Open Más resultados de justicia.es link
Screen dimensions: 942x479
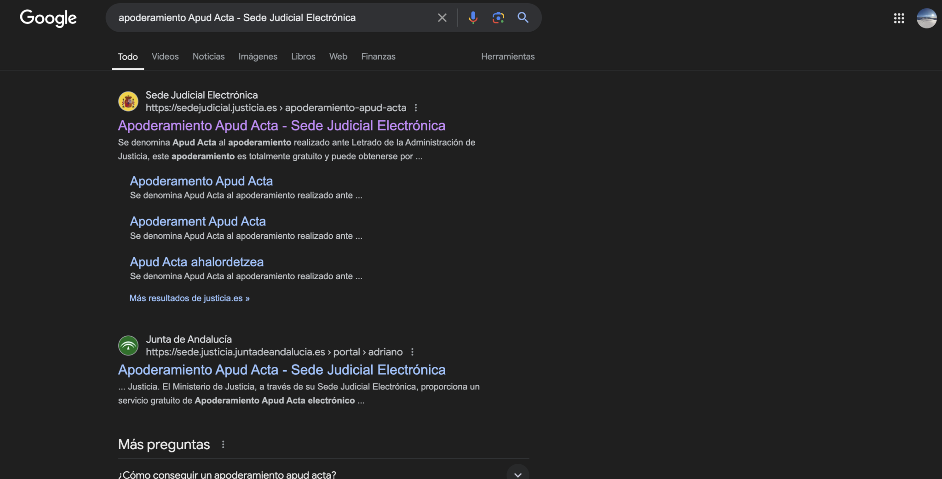tap(190, 299)
